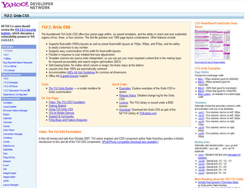Click the Yahoo! Developer Network logo
The width and height of the screenshot is (245, 188).
(x=27, y=6)
